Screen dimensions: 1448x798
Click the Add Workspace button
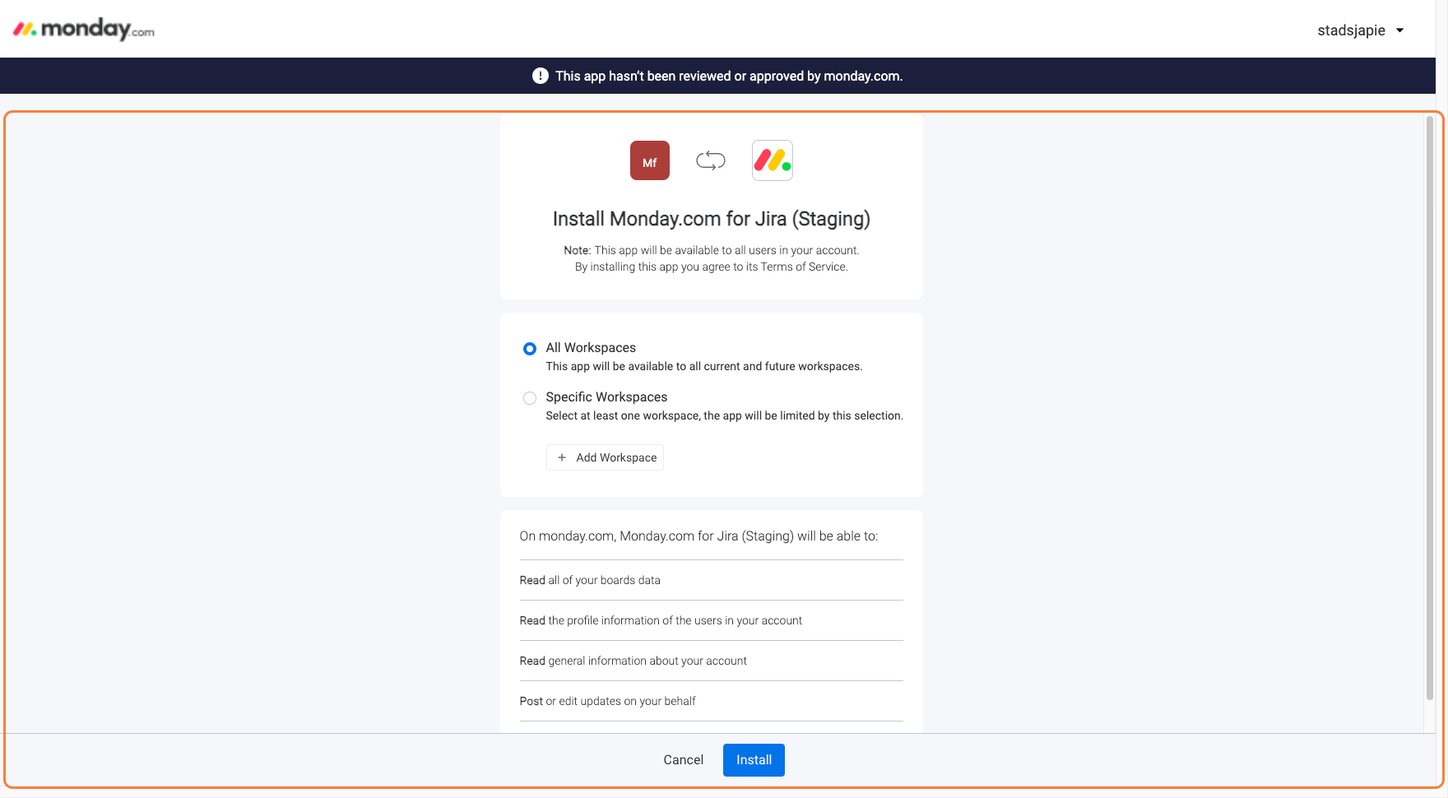click(x=606, y=457)
